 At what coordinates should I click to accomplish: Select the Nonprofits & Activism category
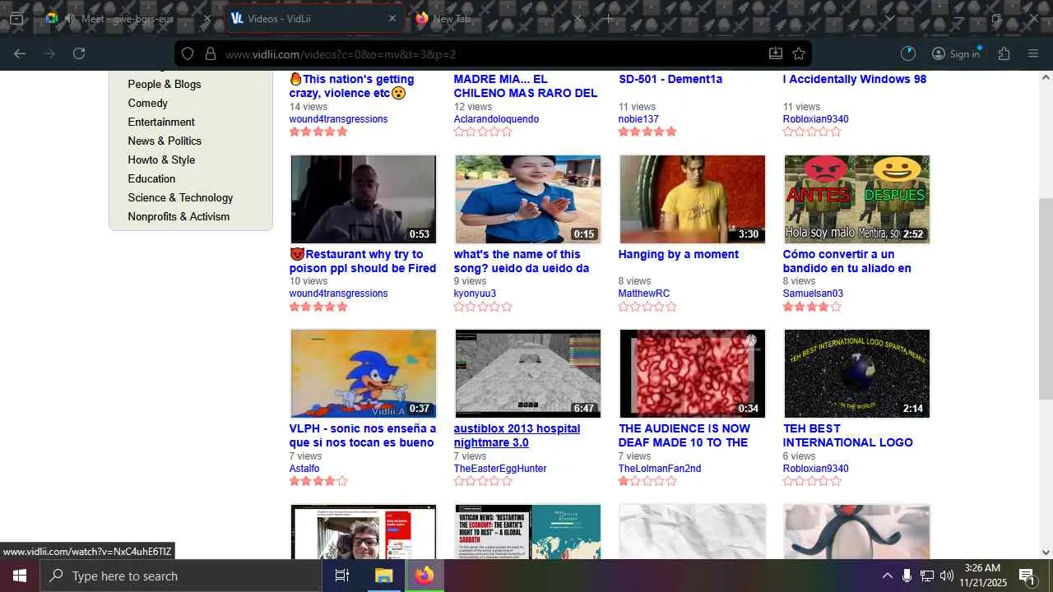(x=179, y=216)
